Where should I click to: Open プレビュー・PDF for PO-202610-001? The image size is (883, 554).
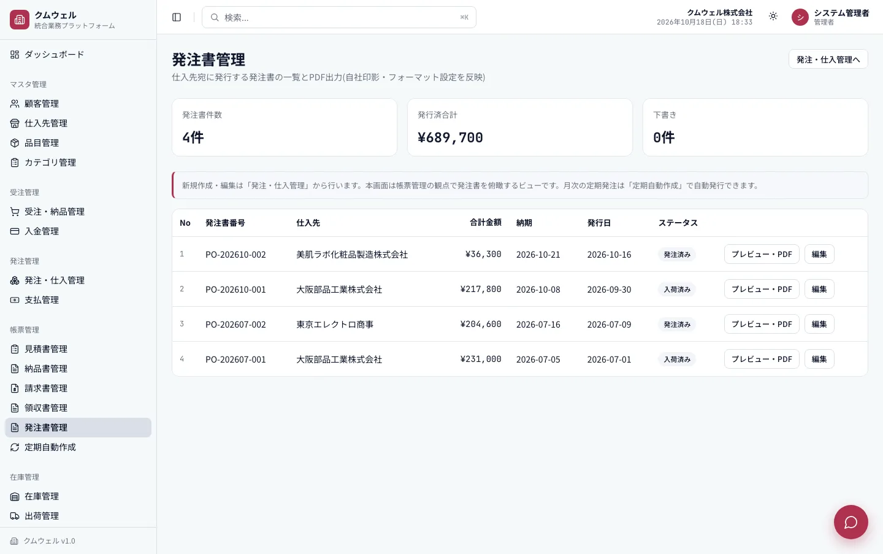click(762, 289)
